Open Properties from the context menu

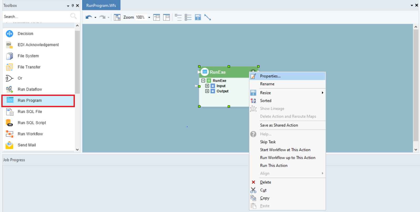[270, 76]
